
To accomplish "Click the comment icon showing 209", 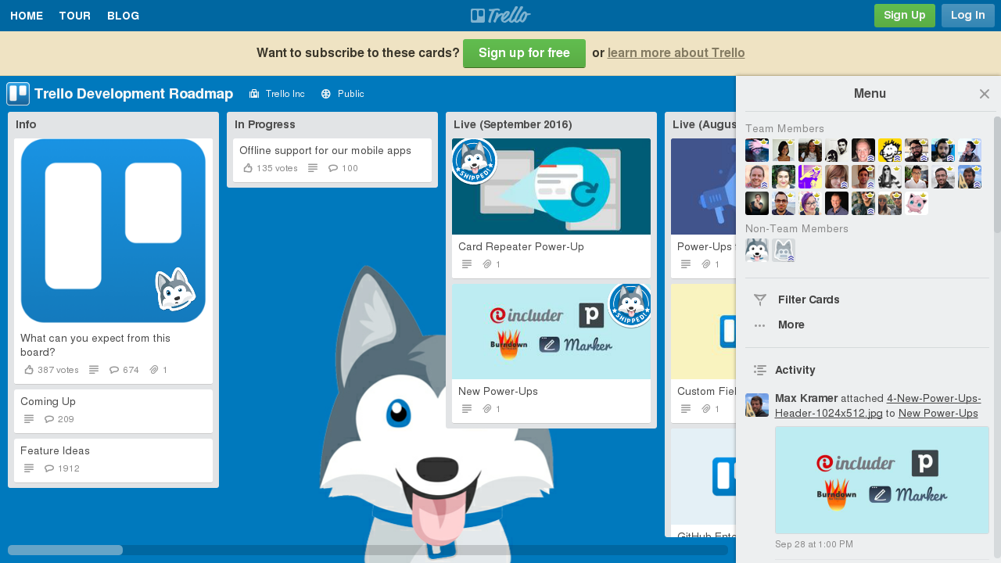I will click(x=49, y=419).
